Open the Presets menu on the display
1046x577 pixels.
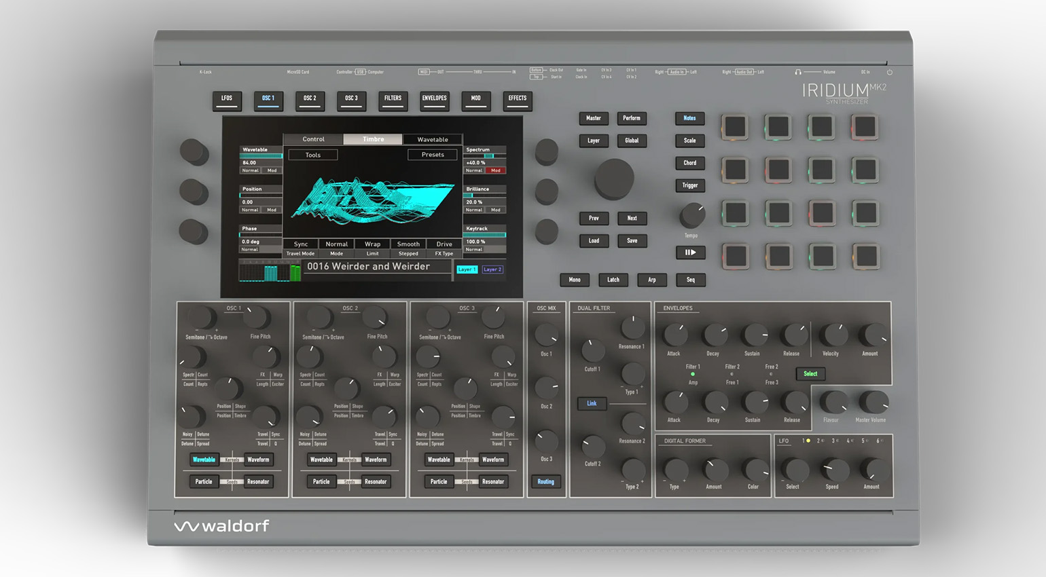coord(432,155)
